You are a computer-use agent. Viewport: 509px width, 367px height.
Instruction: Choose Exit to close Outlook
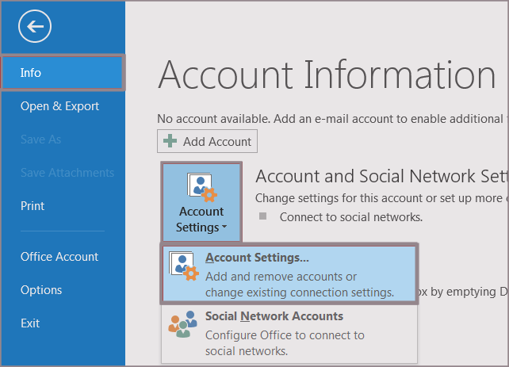click(x=30, y=323)
